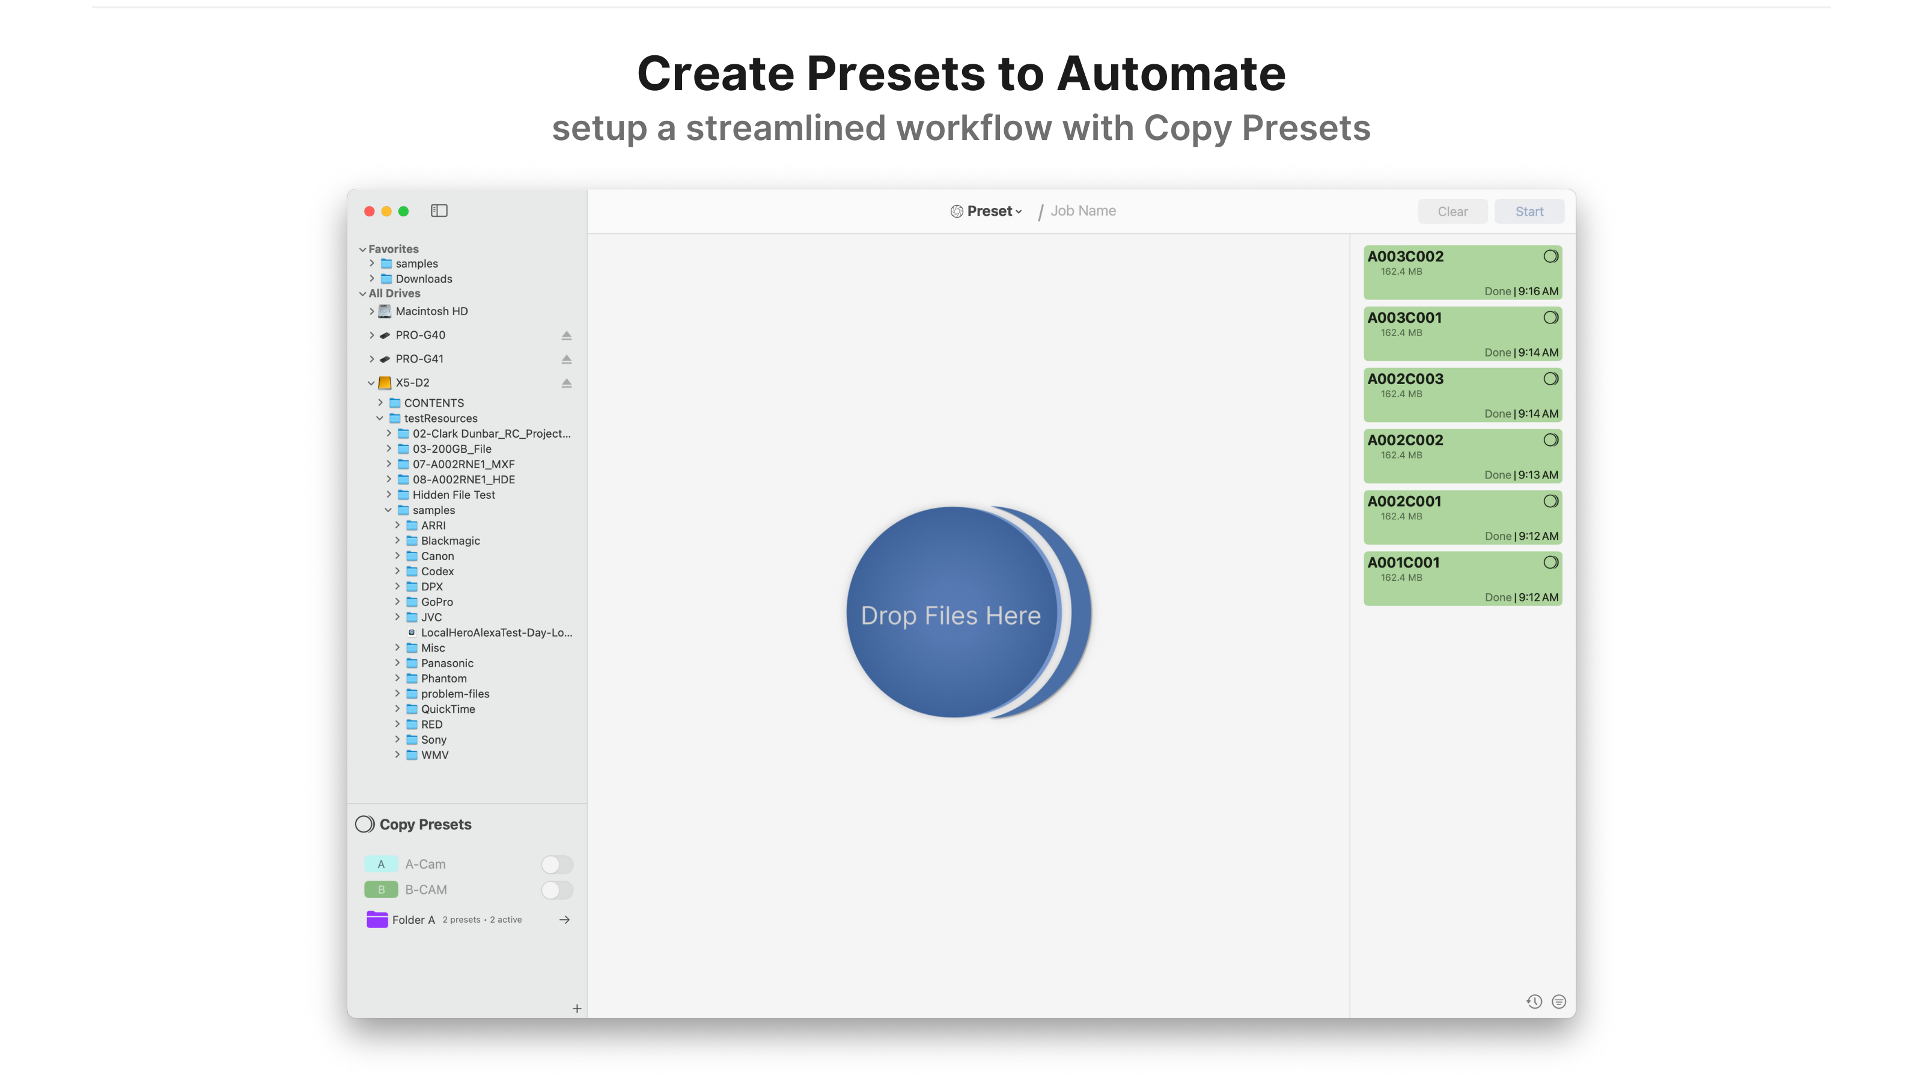Collapse the All Drives section
This screenshot has width=1923, height=1082.
pos(363,293)
